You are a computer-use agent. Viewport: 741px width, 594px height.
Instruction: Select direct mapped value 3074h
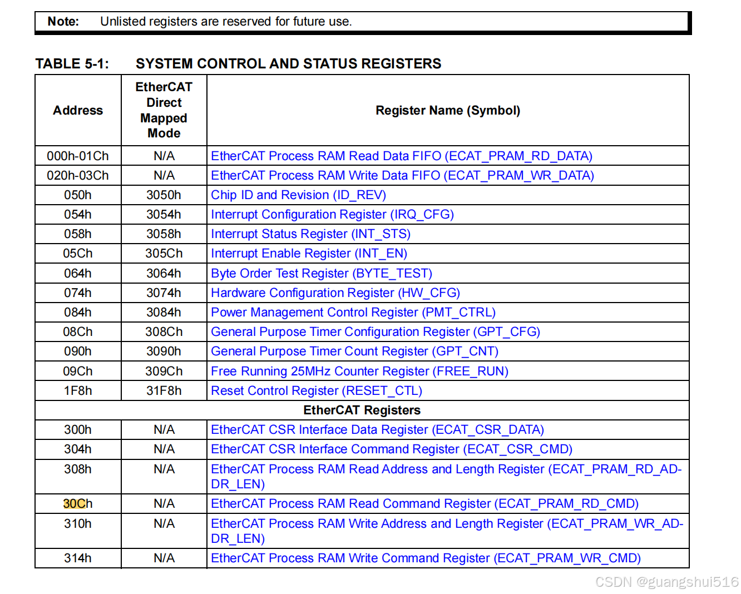pos(164,293)
